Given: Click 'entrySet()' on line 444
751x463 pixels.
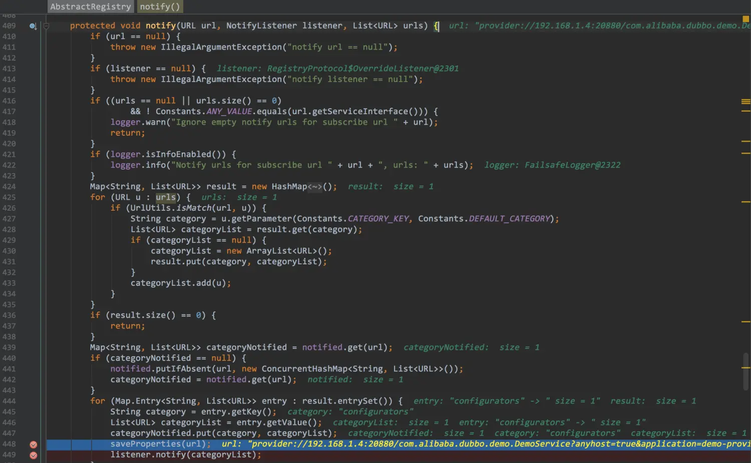Looking at the screenshot, I should point(365,401).
